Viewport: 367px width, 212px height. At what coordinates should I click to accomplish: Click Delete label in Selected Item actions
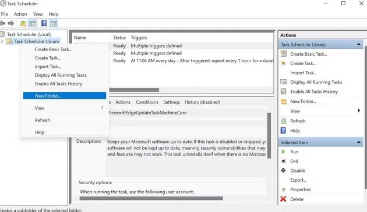click(297, 199)
